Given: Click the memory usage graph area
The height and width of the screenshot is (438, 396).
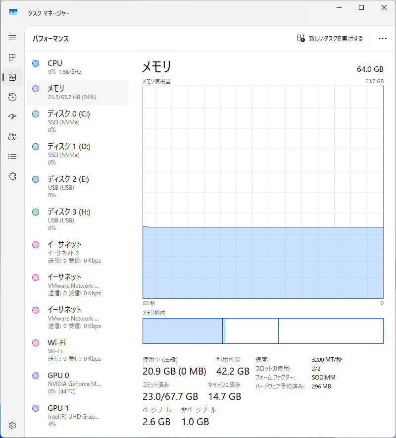Looking at the screenshot, I should click(263, 192).
